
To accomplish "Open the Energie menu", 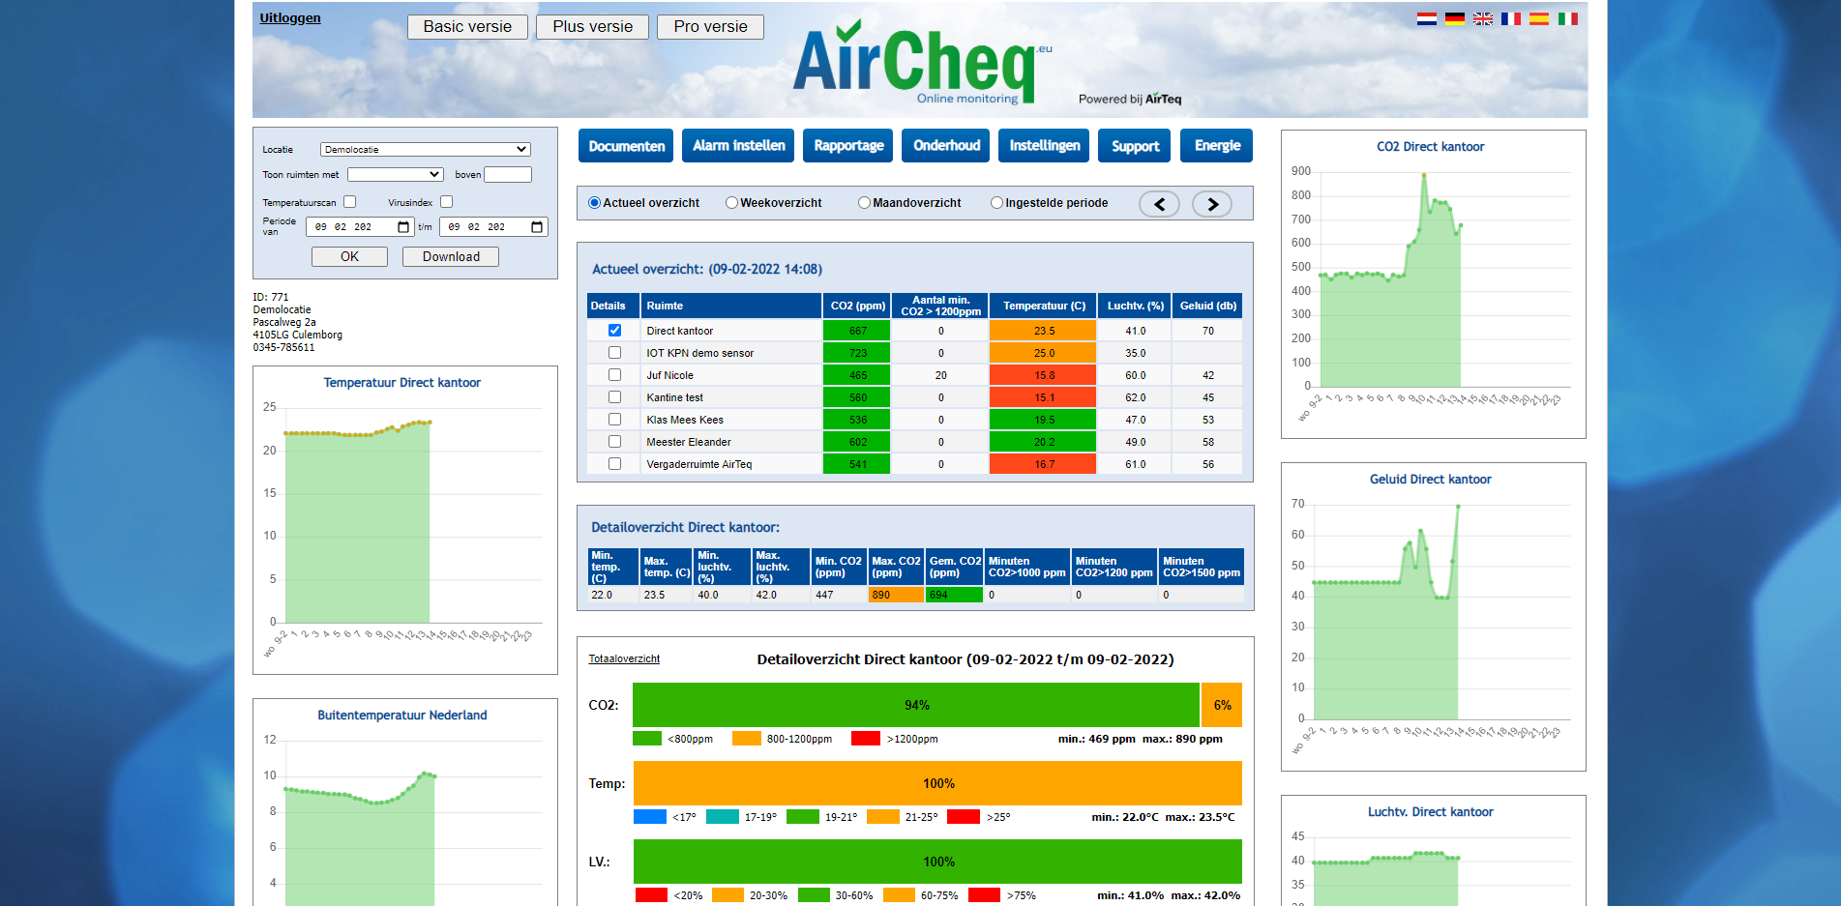I will point(1217,146).
